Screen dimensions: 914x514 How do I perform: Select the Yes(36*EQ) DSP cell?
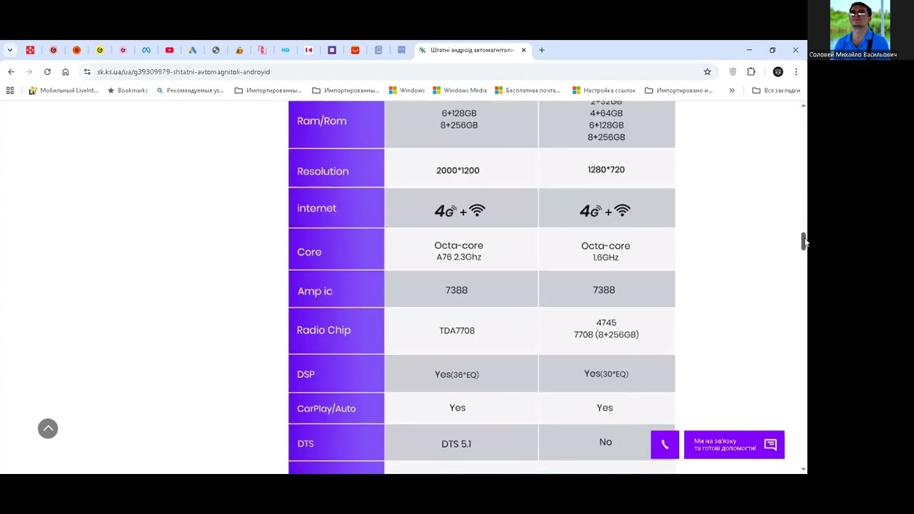tap(461, 373)
